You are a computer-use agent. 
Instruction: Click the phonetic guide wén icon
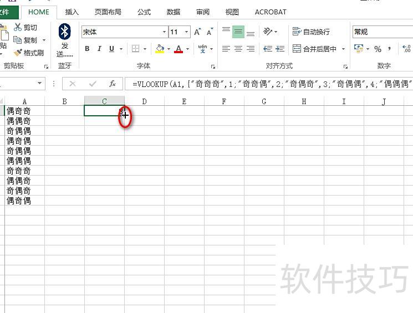tap(202, 49)
